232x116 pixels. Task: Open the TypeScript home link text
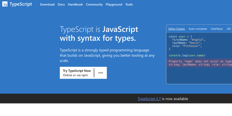point(21,4)
